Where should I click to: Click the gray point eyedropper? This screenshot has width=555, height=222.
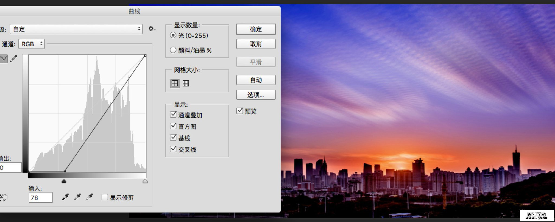click(x=77, y=197)
